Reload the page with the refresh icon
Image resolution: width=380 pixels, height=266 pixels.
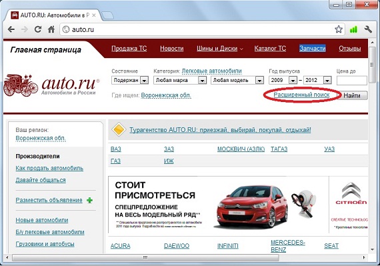point(37,29)
